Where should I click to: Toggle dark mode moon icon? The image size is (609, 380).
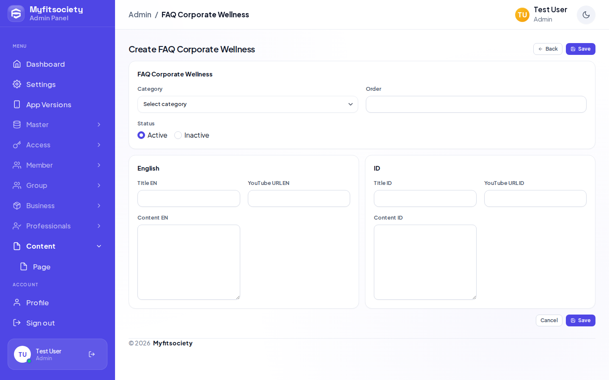pos(586,15)
